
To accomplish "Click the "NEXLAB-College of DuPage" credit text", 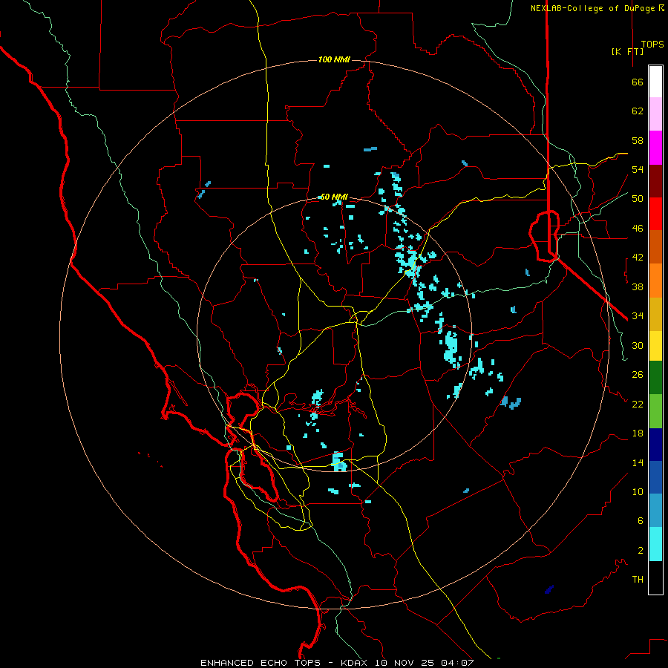I will click(x=594, y=8).
